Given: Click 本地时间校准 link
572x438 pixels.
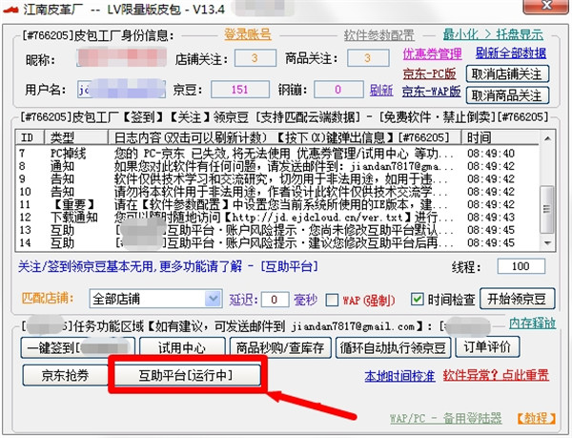Looking at the screenshot, I should pyautogui.click(x=399, y=376).
